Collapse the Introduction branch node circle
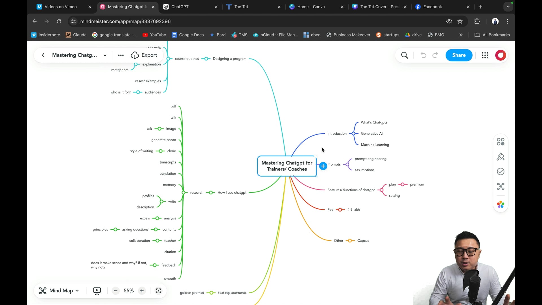542x305 pixels. 353,134
